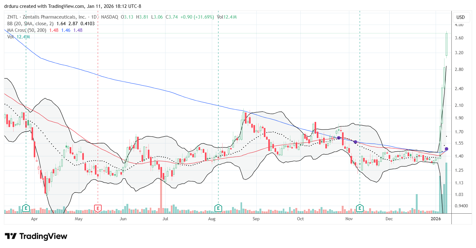The width and height of the screenshot is (476, 248).
Task: Click the purple MA cross dot in late October
Action: pos(339,138)
